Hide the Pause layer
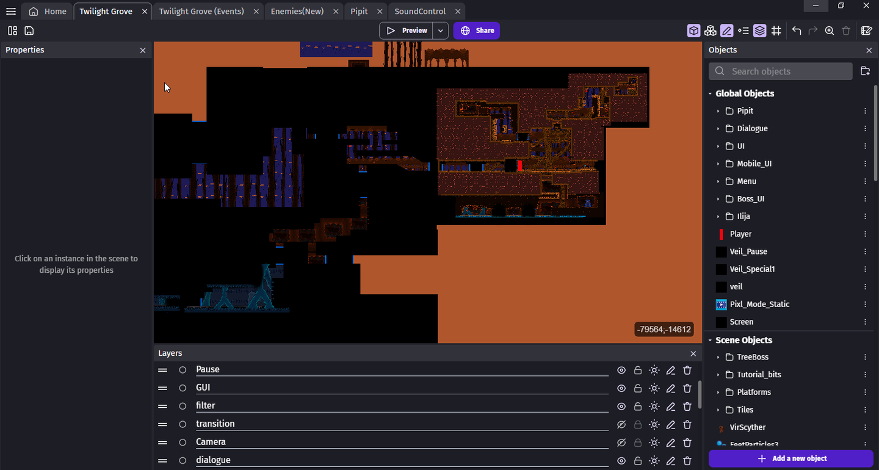879x470 pixels. click(621, 370)
